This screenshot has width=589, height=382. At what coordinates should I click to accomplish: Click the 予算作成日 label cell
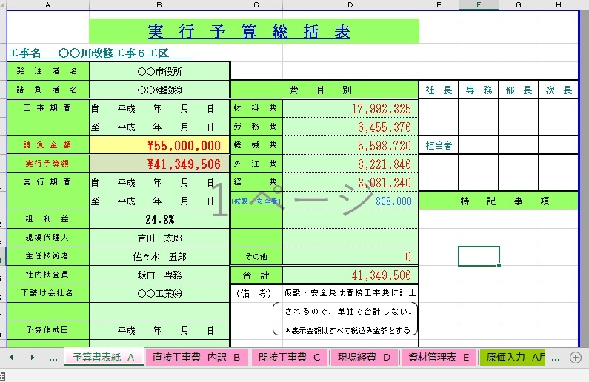(47, 330)
